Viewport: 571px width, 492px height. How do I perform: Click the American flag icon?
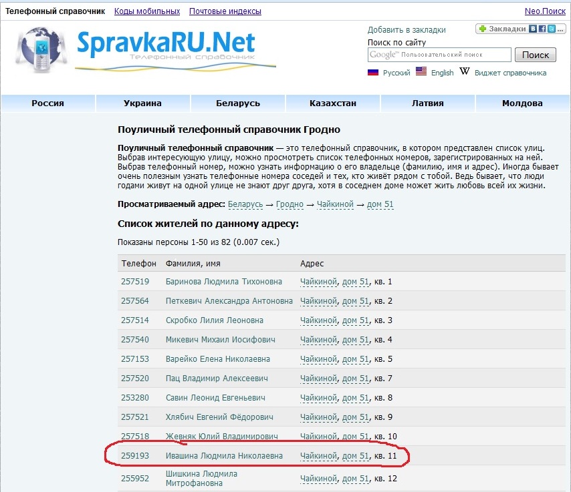click(421, 71)
